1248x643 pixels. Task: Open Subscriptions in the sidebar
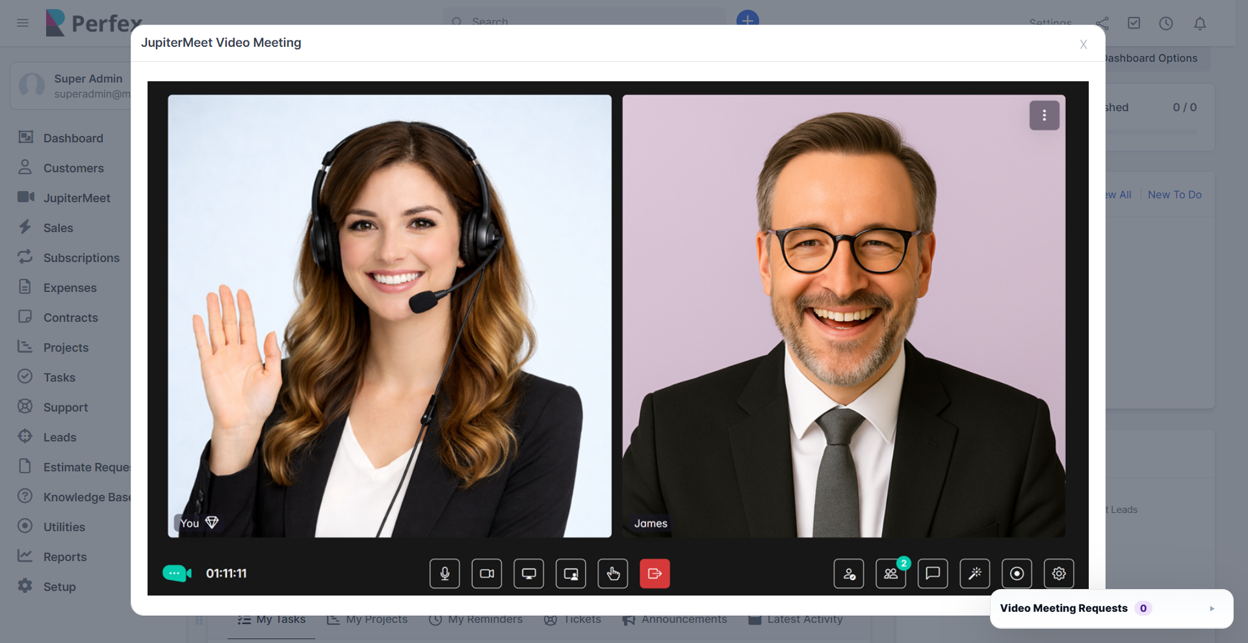[81, 257]
